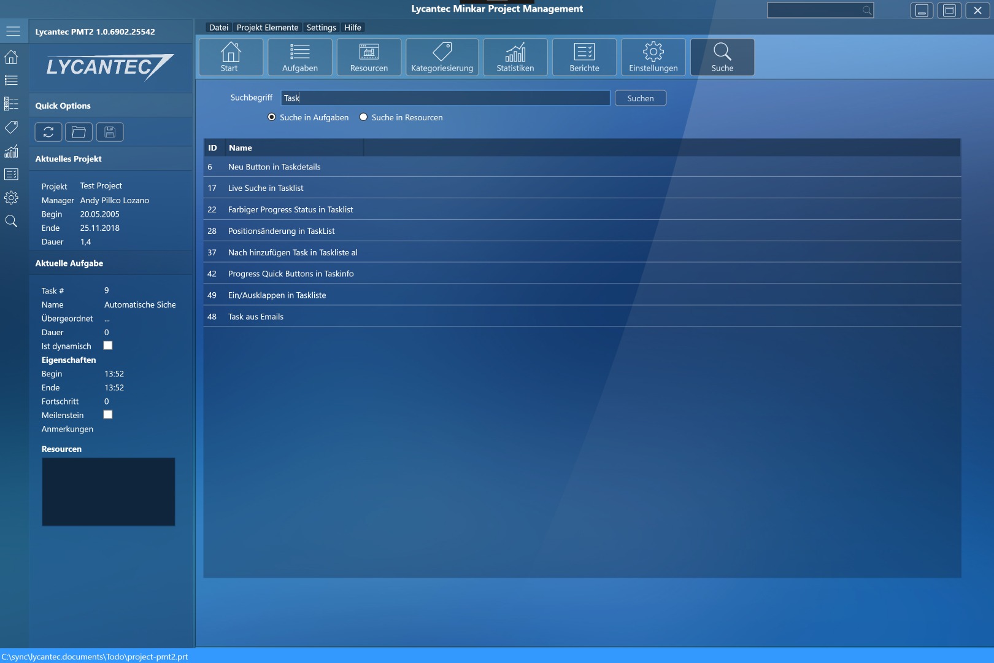Viewport: 994px width, 663px height.
Task: Click the Name column header
Action: click(294, 148)
